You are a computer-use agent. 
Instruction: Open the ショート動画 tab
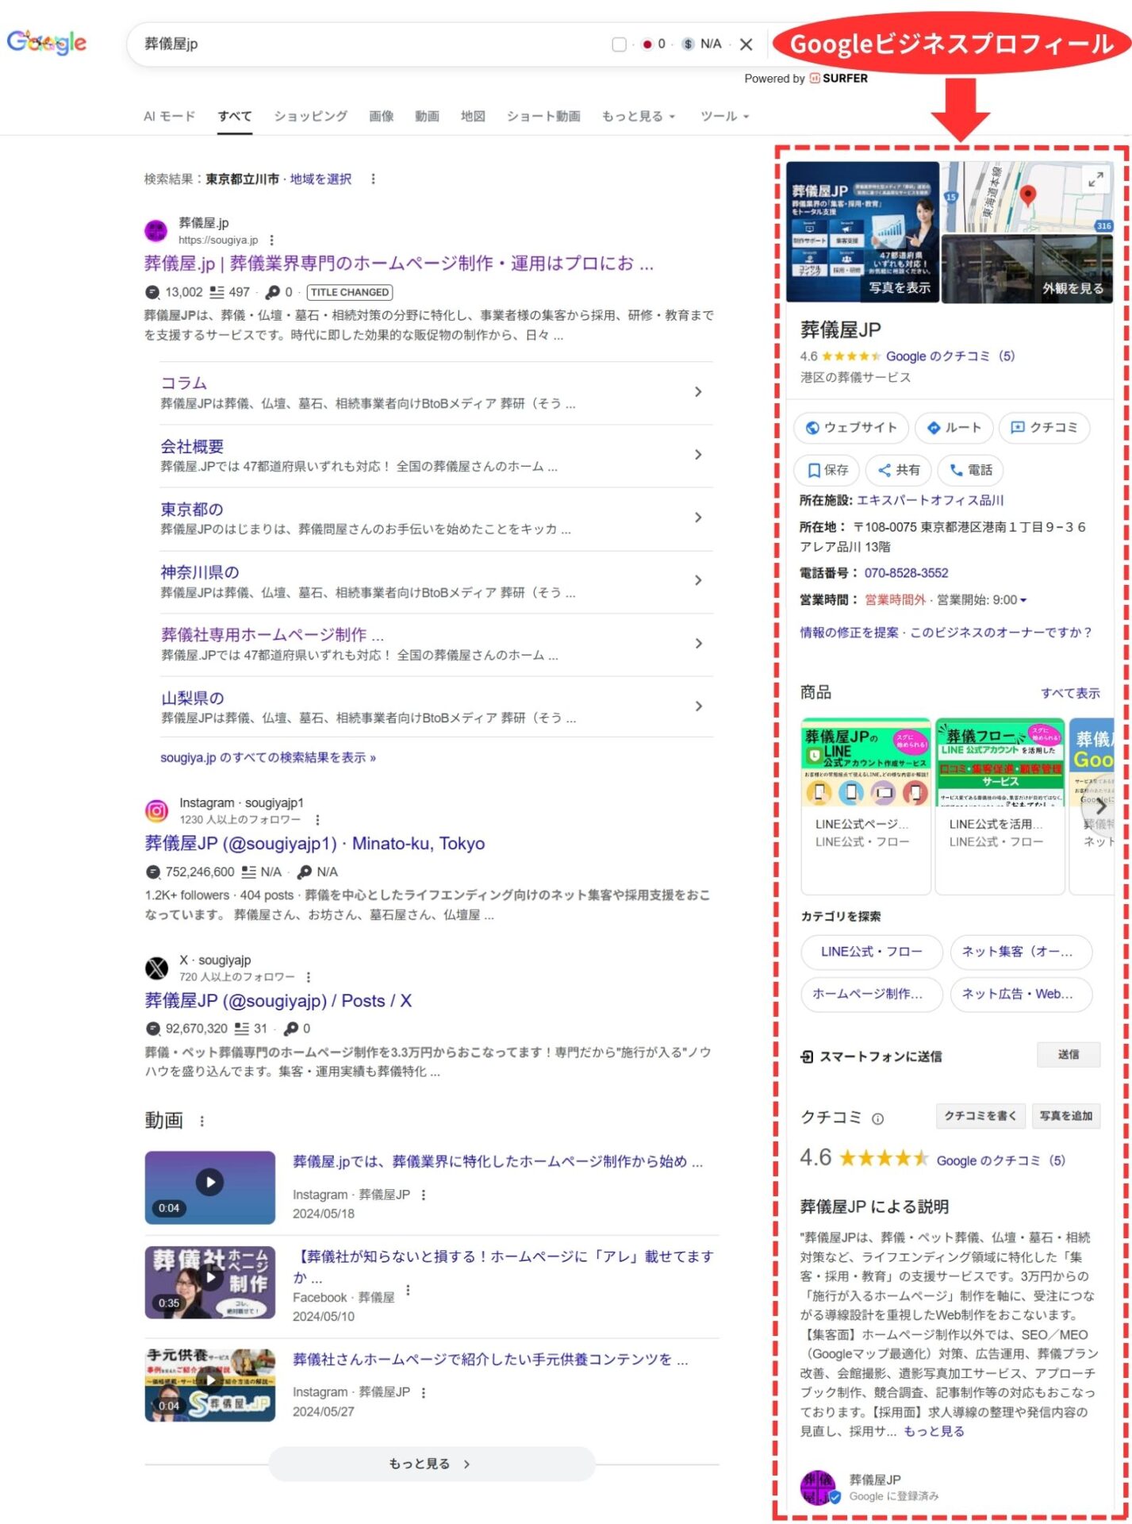point(543,117)
